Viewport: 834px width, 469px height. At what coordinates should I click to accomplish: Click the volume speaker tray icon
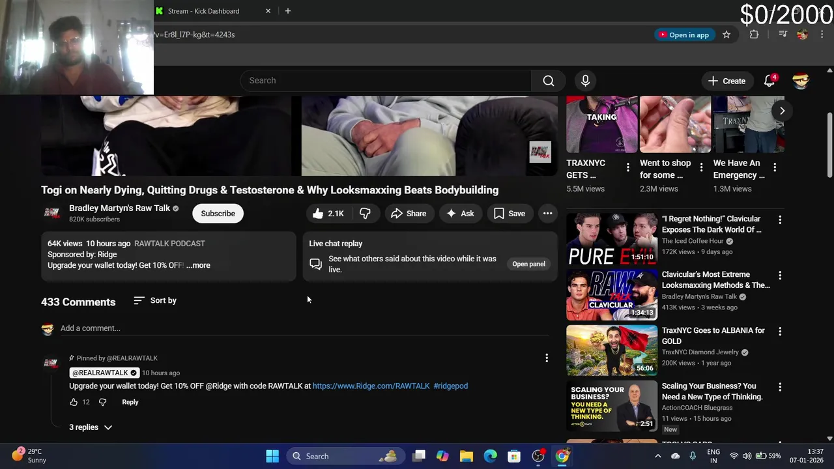click(747, 456)
